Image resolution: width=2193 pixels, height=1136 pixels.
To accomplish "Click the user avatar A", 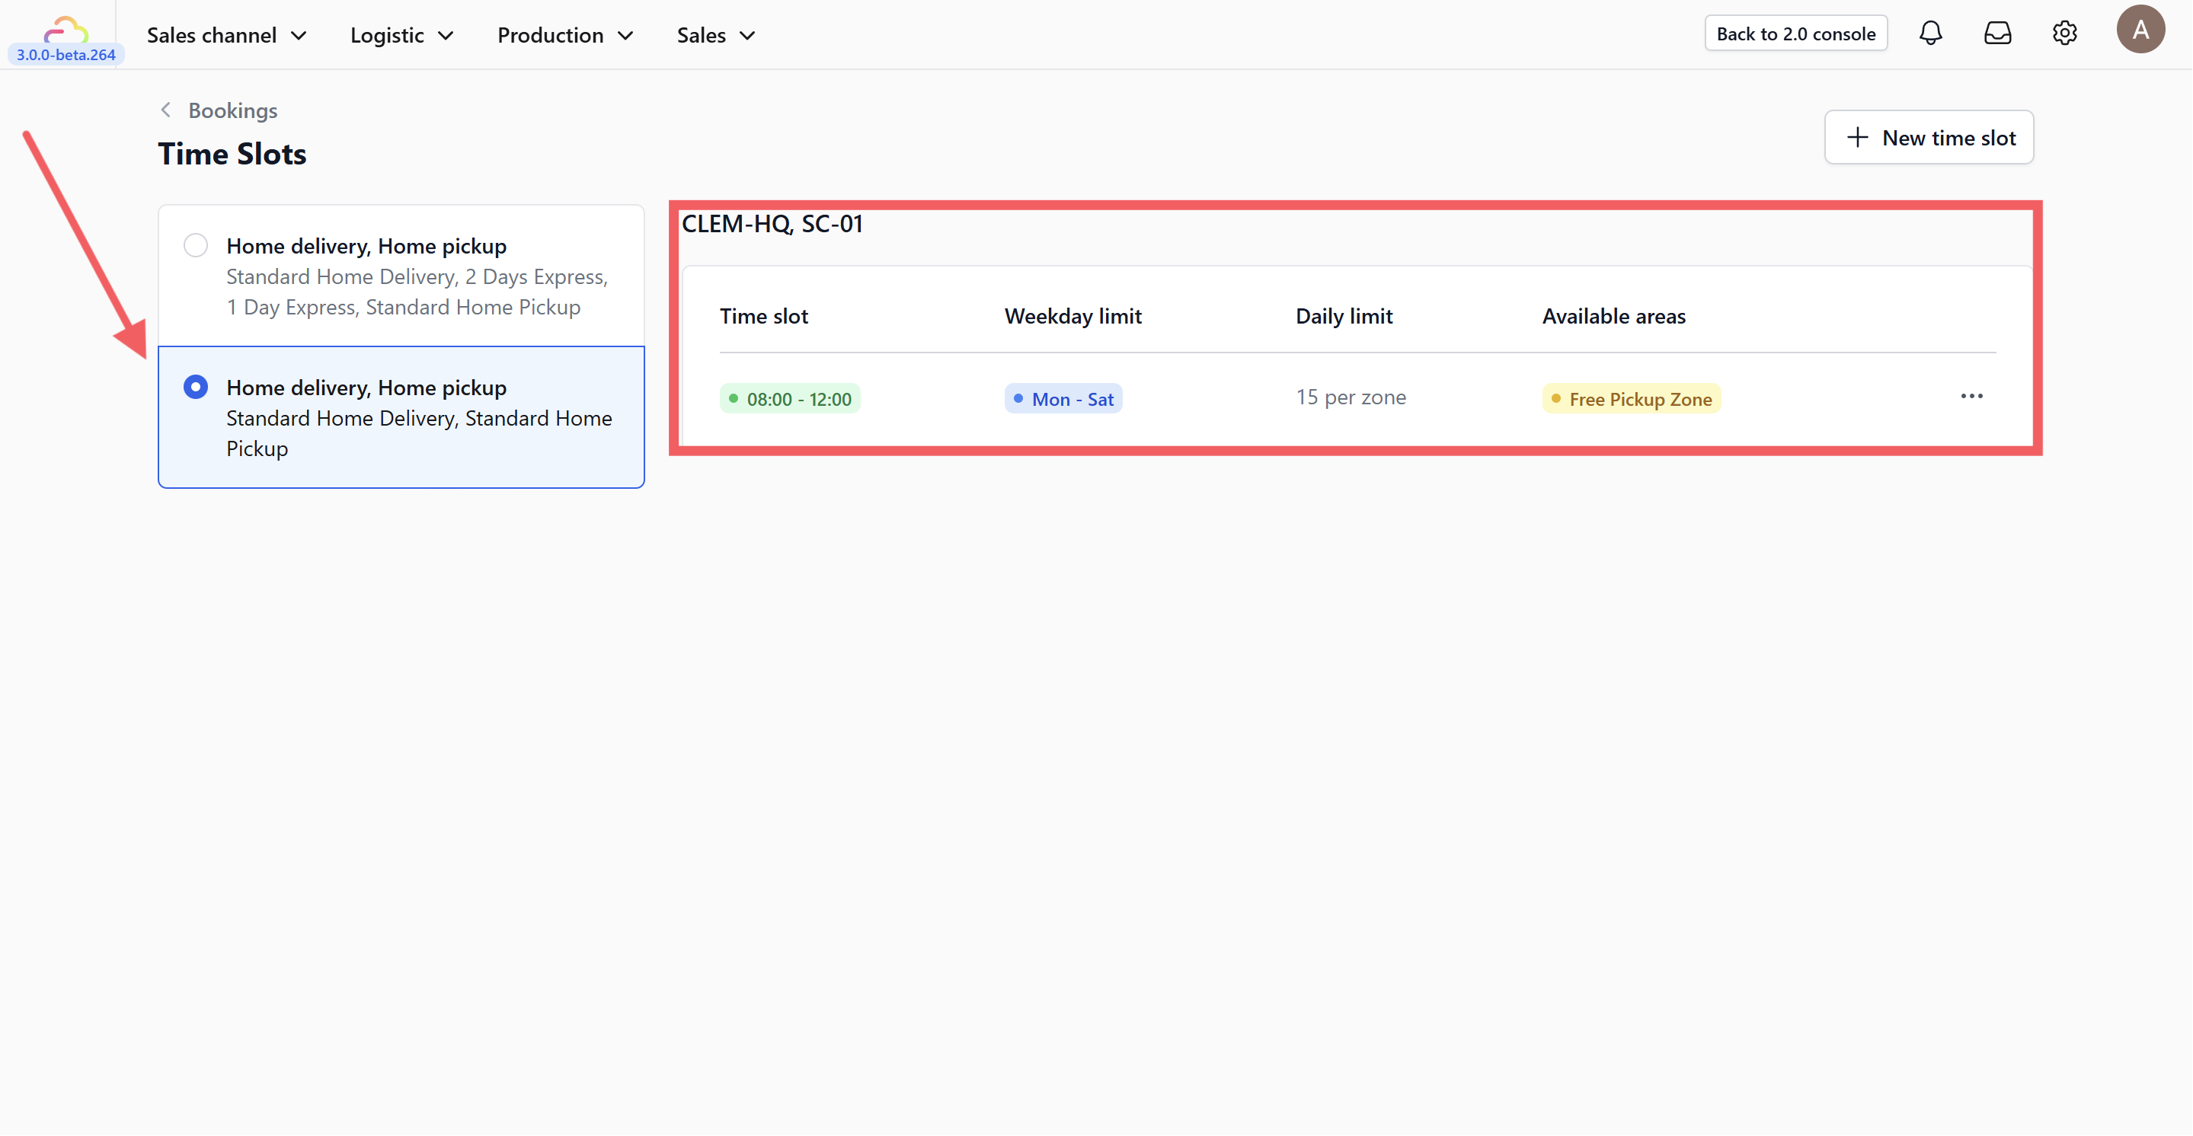I will pos(2140,30).
